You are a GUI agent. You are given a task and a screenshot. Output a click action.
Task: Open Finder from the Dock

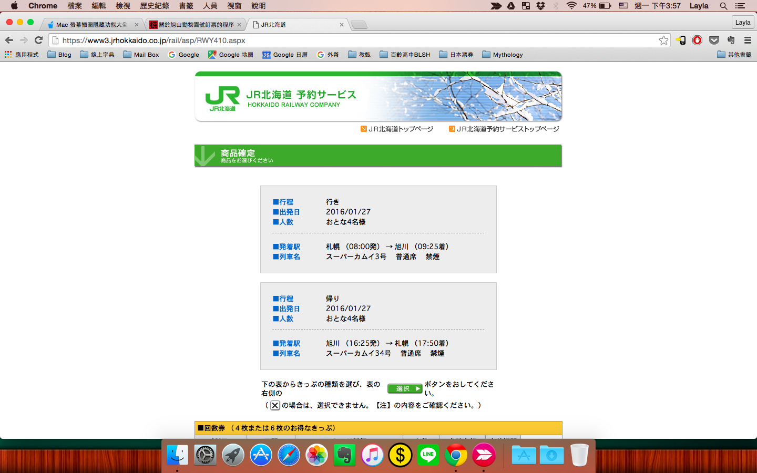177,455
